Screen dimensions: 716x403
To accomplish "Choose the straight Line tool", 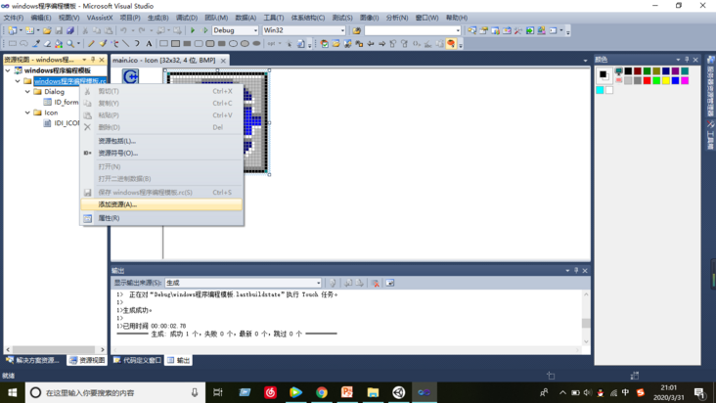I will [125, 44].
